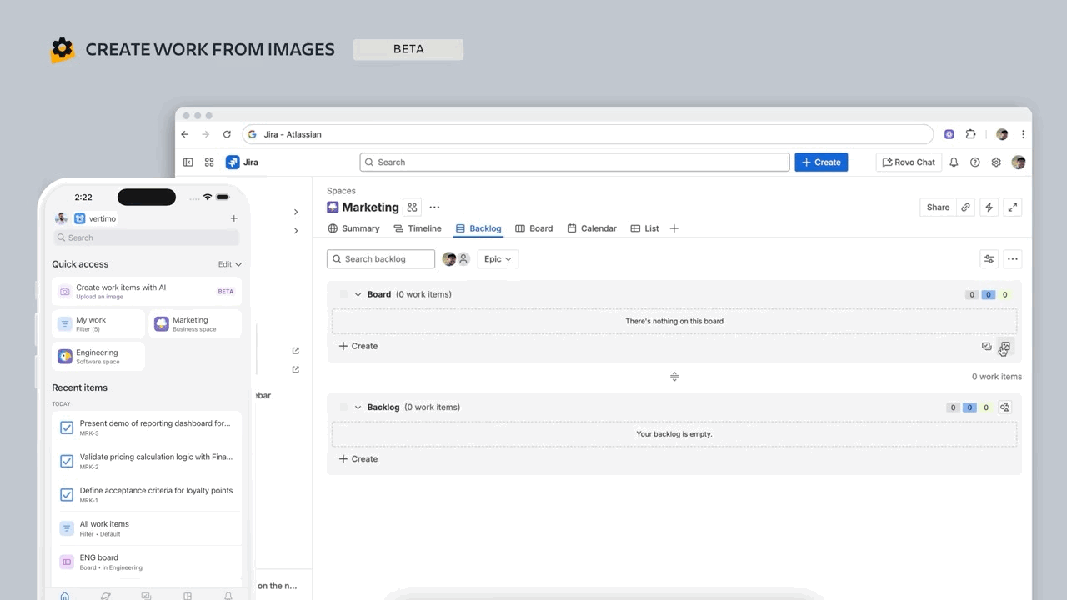Image resolution: width=1067 pixels, height=600 pixels.
Task: Enter full screen with the expand arrows icon
Action: click(1013, 207)
